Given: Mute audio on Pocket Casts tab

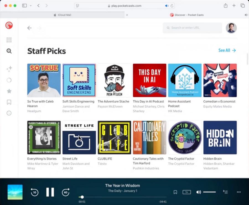Looking at the screenshot, I should [x=246, y=15].
